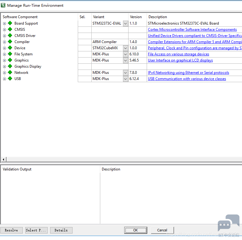Expand the Compiler tree node
The height and width of the screenshot is (240, 242).
tap(5, 42)
